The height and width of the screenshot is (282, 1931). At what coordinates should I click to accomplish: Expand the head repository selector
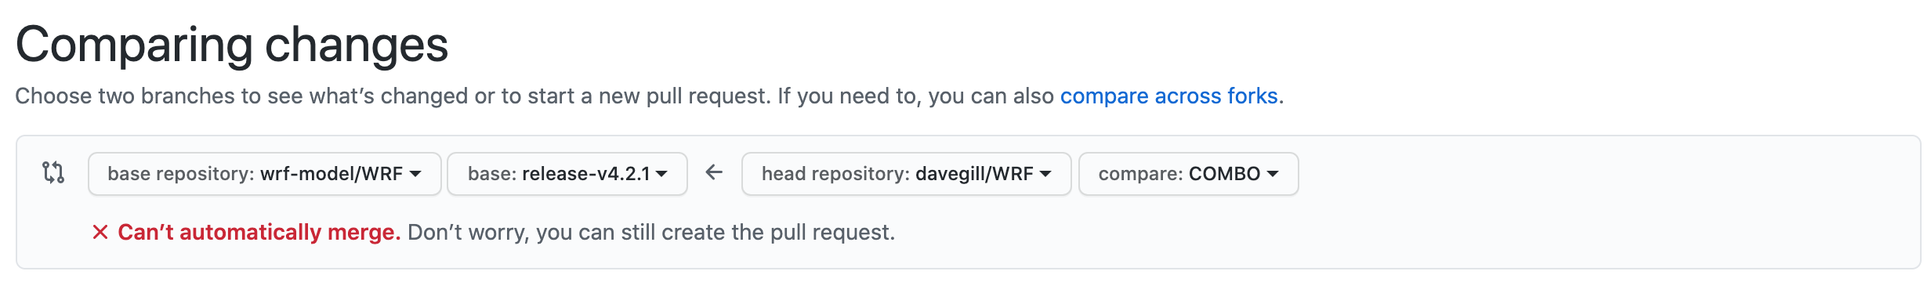coord(907,174)
